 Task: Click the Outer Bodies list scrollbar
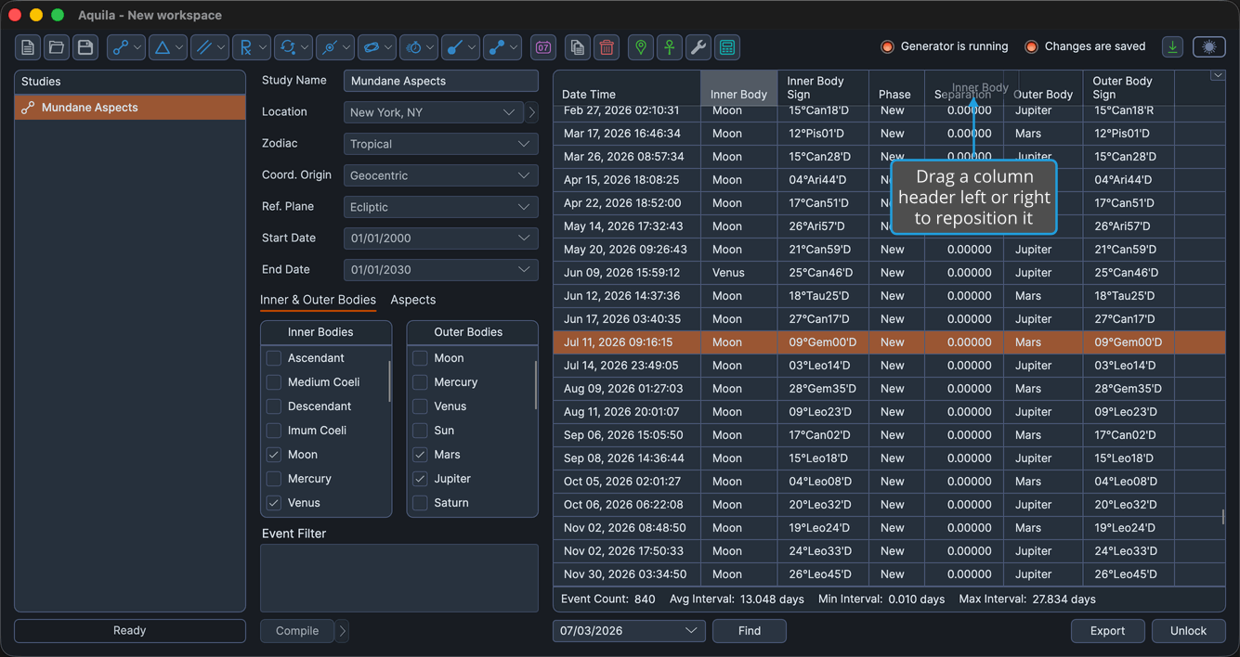pos(536,384)
